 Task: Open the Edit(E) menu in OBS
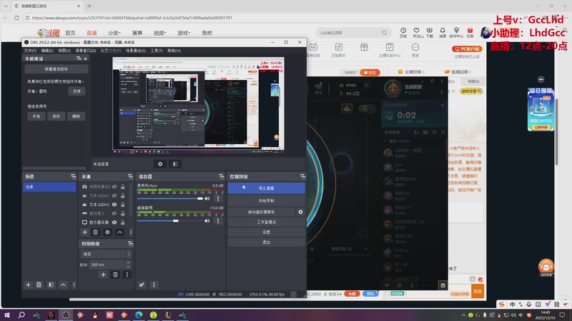tap(47, 51)
